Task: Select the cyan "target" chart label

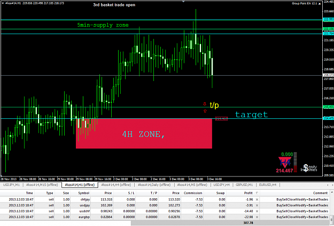Action: 251,115
